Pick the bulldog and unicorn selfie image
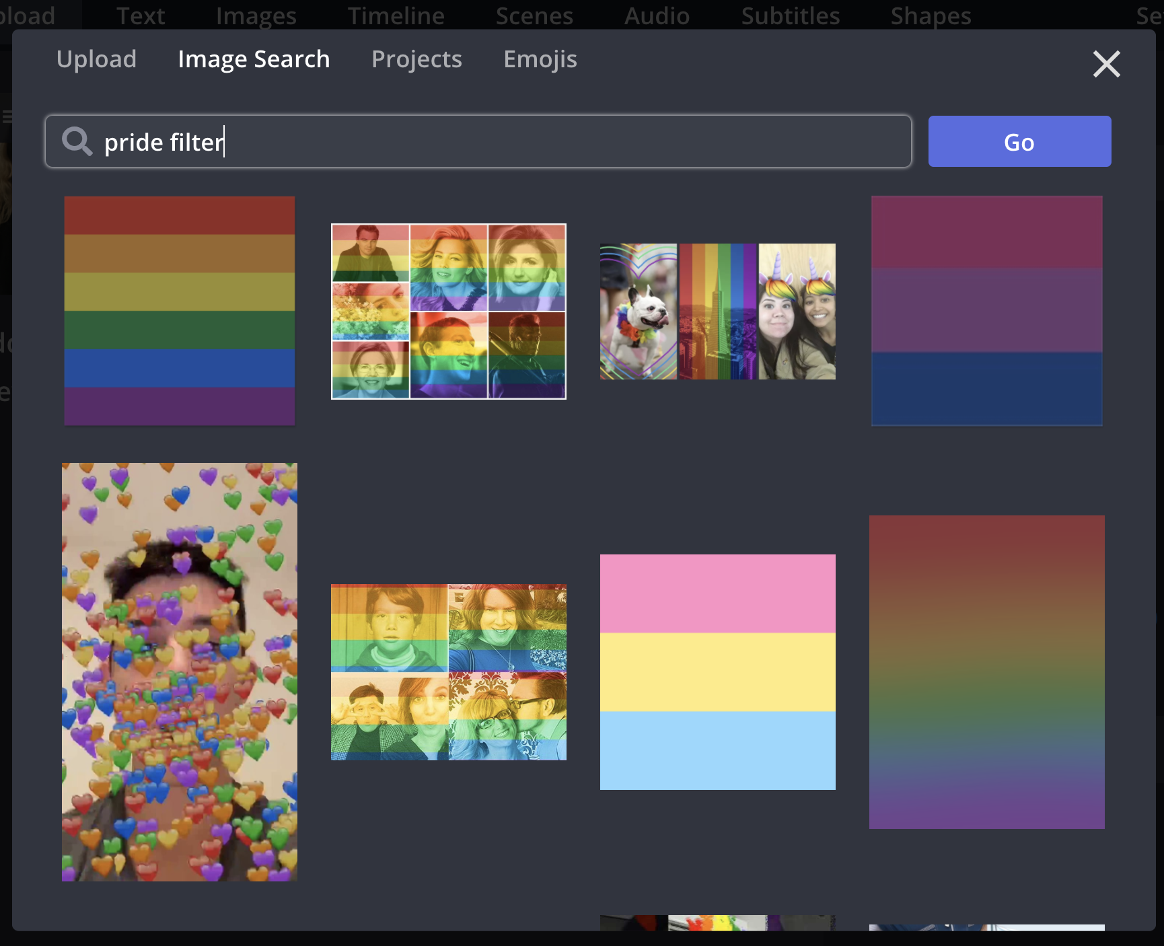Image resolution: width=1164 pixels, height=946 pixels. (718, 312)
